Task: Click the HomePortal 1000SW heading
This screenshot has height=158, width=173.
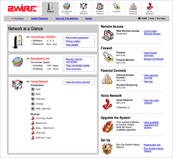Action: point(43,37)
